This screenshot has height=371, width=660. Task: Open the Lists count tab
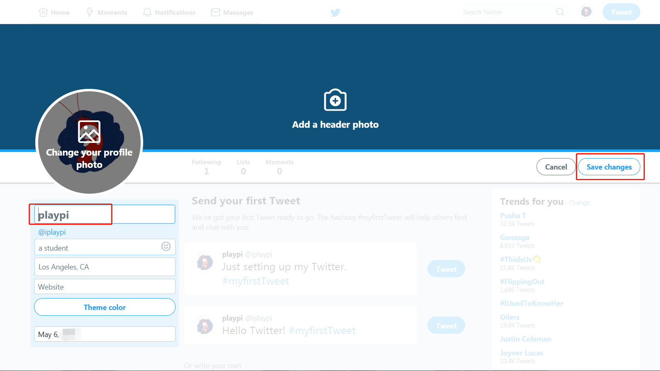(243, 167)
